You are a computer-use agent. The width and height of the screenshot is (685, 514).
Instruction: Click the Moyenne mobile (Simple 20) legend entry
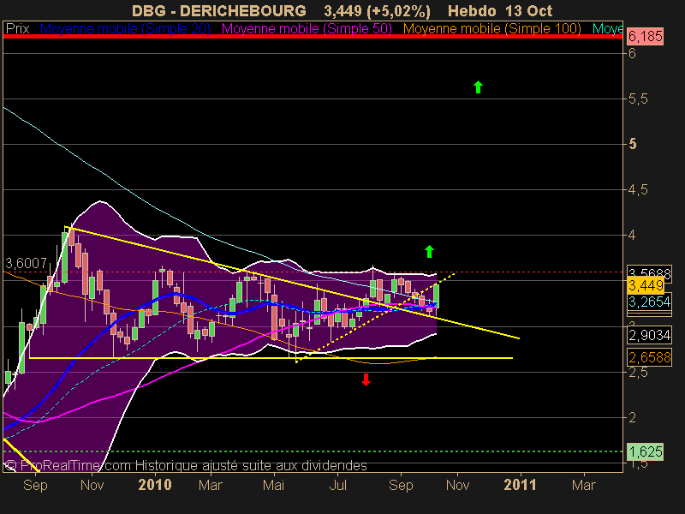click(x=125, y=29)
